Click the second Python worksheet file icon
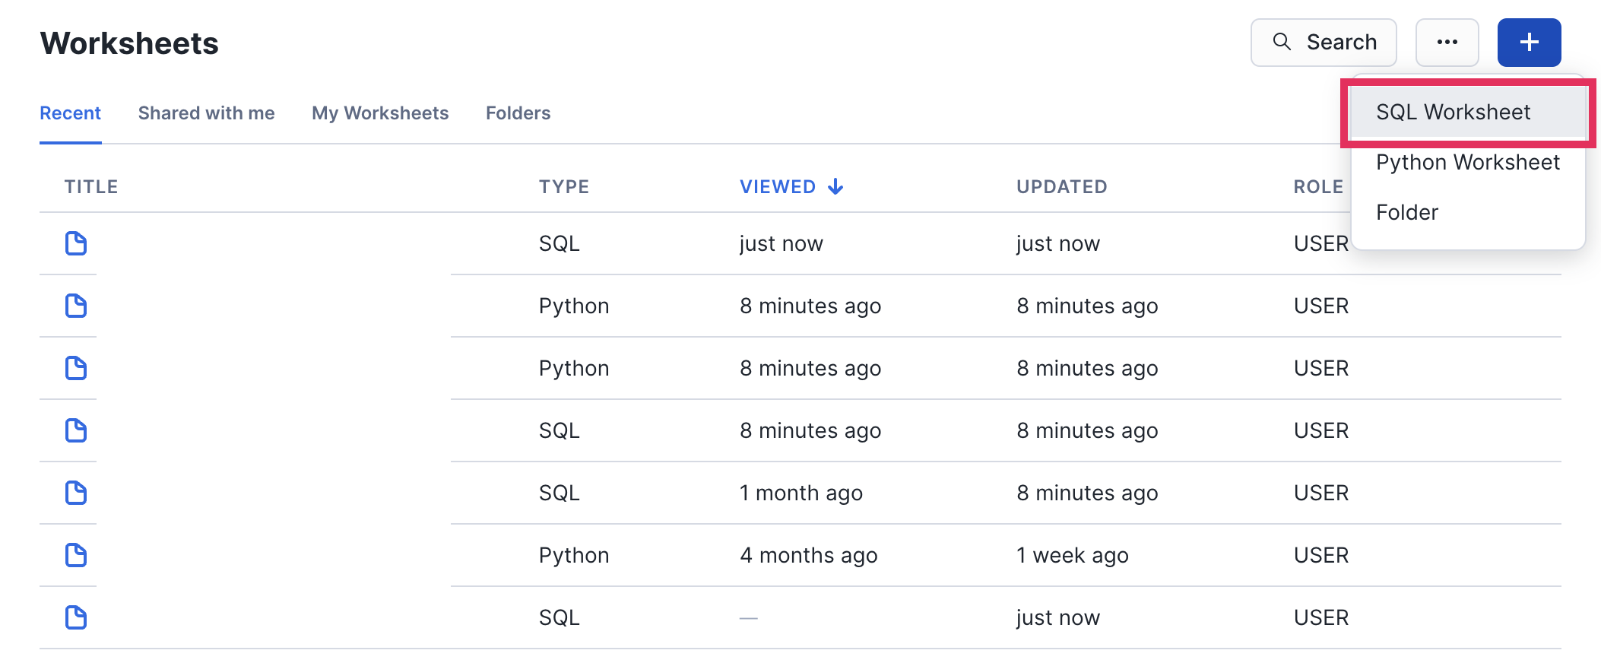1601x663 pixels. coord(76,369)
